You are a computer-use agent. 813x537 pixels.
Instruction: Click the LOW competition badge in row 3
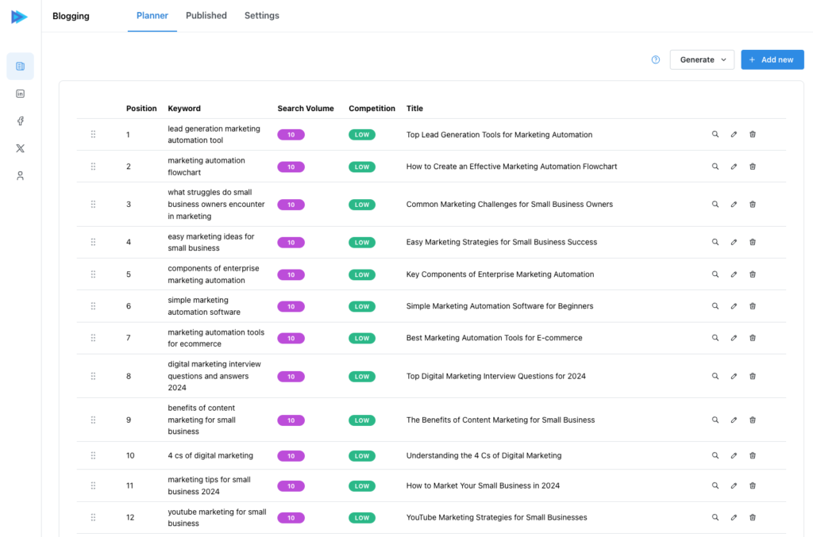[362, 205]
